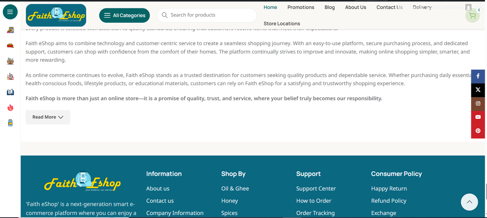
Task: Open the Store Locations menu item
Action: pos(282,24)
